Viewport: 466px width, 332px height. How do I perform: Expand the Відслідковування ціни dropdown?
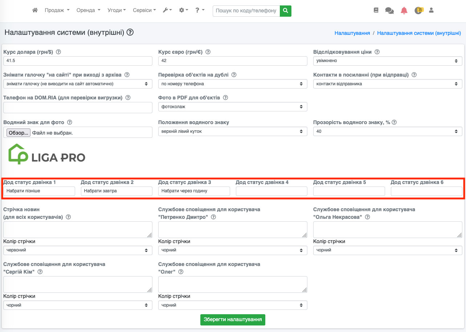[x=387, y=61]
